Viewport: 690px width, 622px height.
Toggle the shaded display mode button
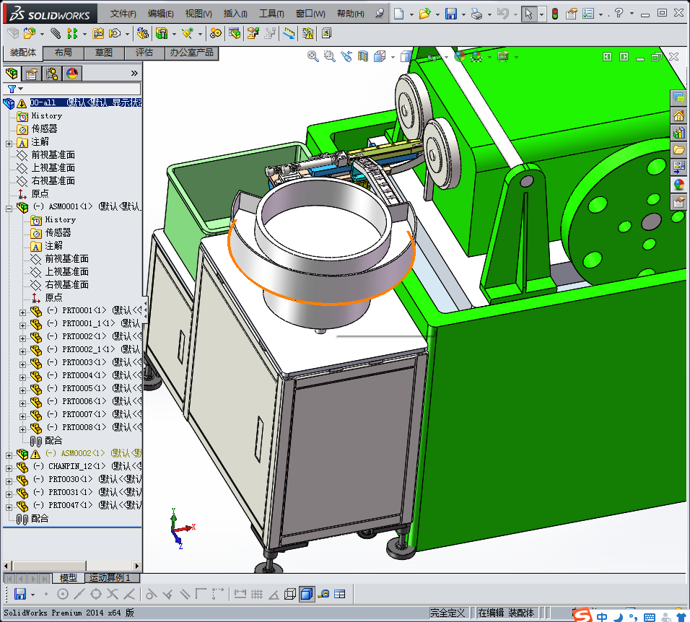pos(307,594)
